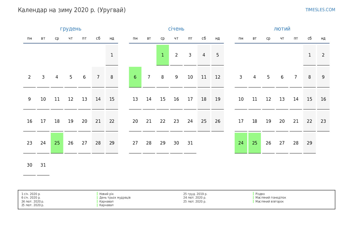Viewport: 353px width, 250px height.
Task: Select December 14 Saturday cell
Action: (98, 99)
